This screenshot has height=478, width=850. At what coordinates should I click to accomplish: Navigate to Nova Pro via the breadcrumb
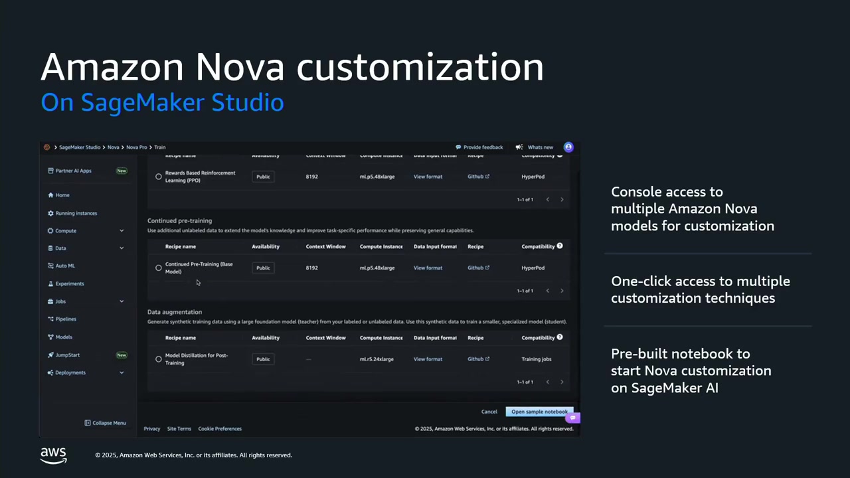[x=136, y=147]
